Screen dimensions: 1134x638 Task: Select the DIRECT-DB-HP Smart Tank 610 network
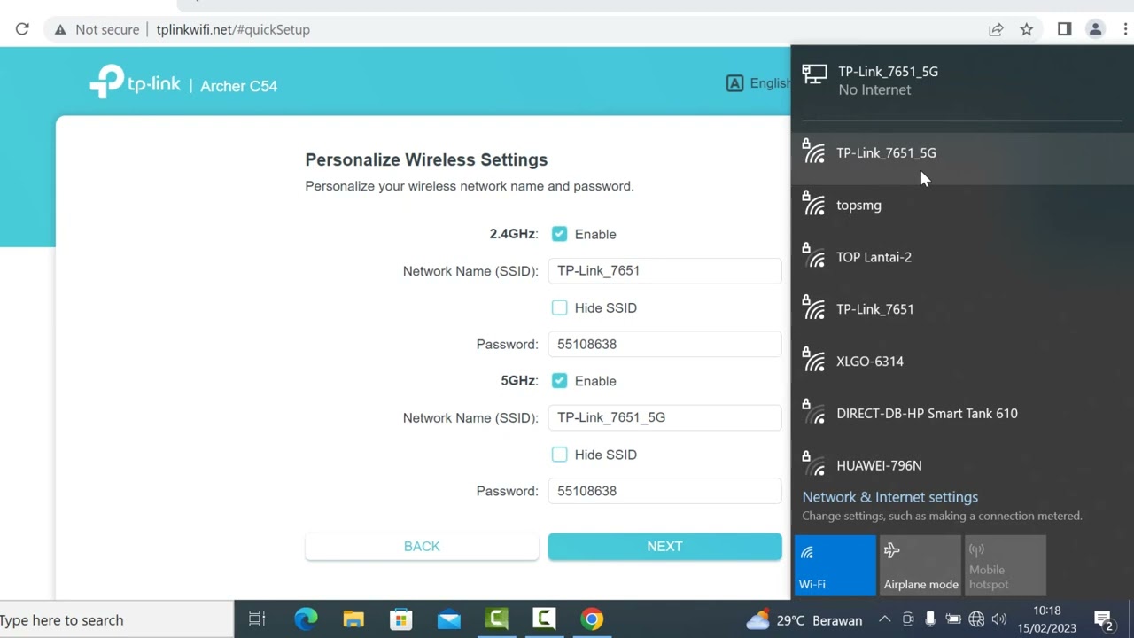[962, 414]
